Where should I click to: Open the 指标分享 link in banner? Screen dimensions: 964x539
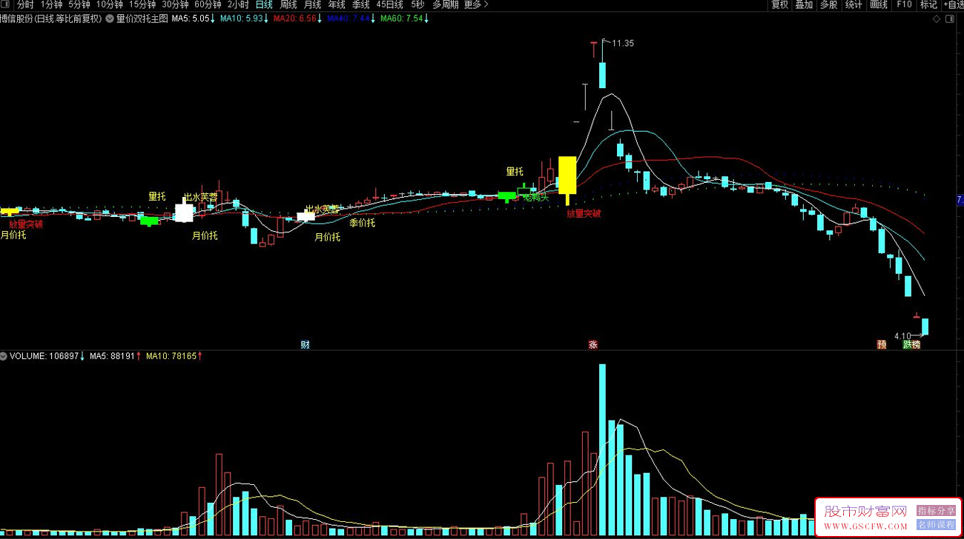point(936,511)
